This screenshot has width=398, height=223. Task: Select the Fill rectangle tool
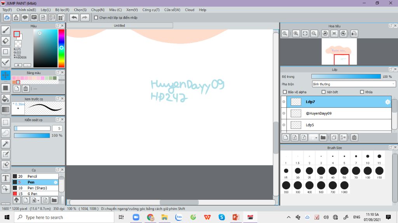pyautogui.click(x=5, y=88)
